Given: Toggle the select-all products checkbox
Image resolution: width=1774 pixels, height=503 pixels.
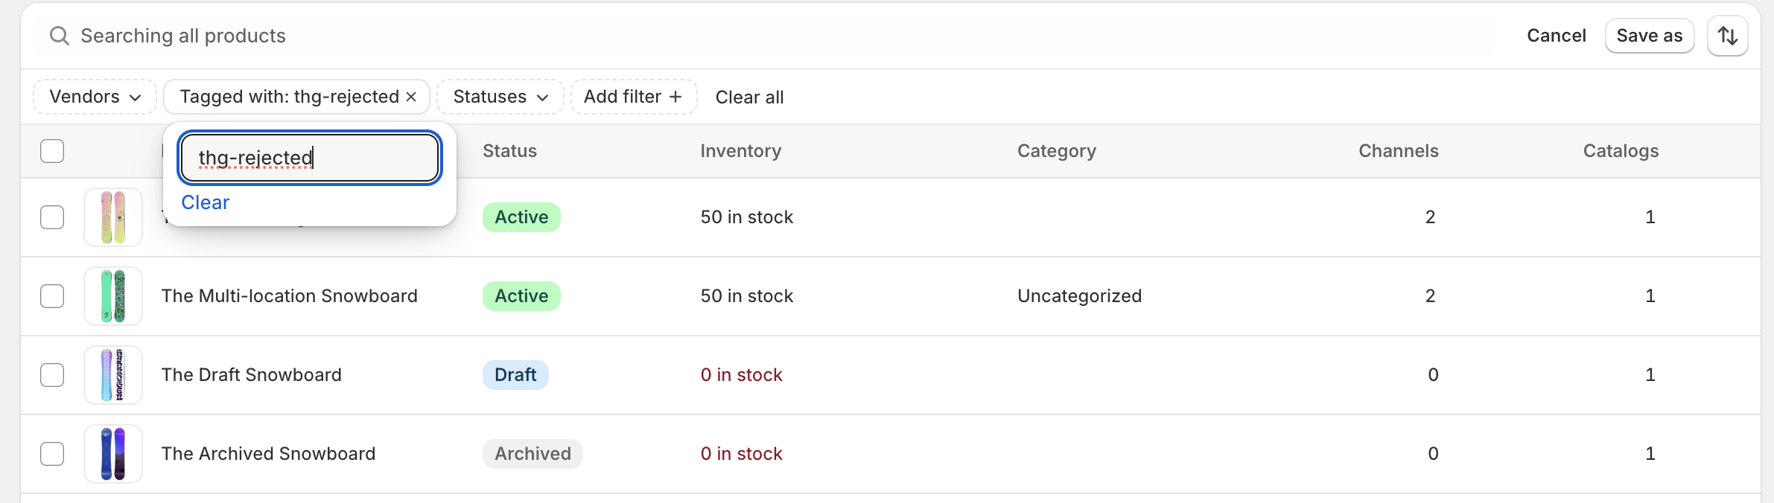Looking at the screenshot, I should tap(52, 151).
